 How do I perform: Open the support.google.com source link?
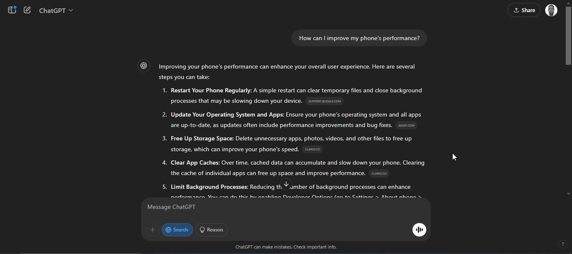(x=325, y=101)
